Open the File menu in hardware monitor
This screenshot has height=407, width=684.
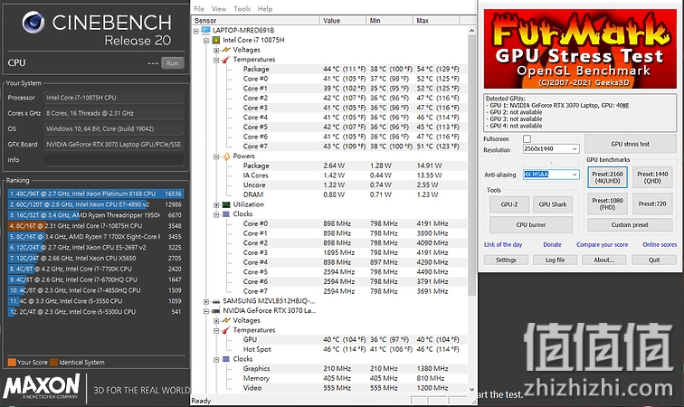pyautogui.click(x=199, y=9)
